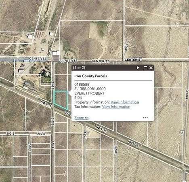Screen dimensions: 189x182
Task: Click the green fenced field above Center St
Action: click(97, 30)
